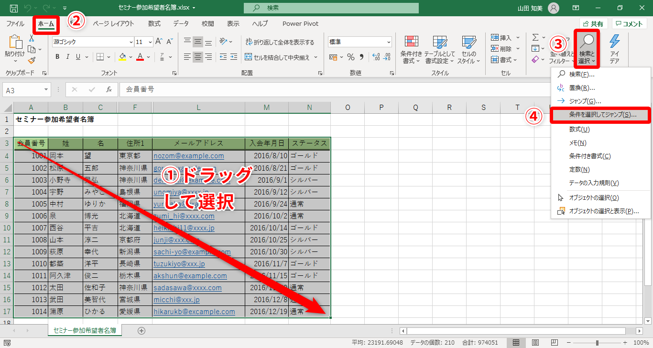The image size is (653, 348).
Task: Toggle Italic formatting
Action: [x=67, y=57]
